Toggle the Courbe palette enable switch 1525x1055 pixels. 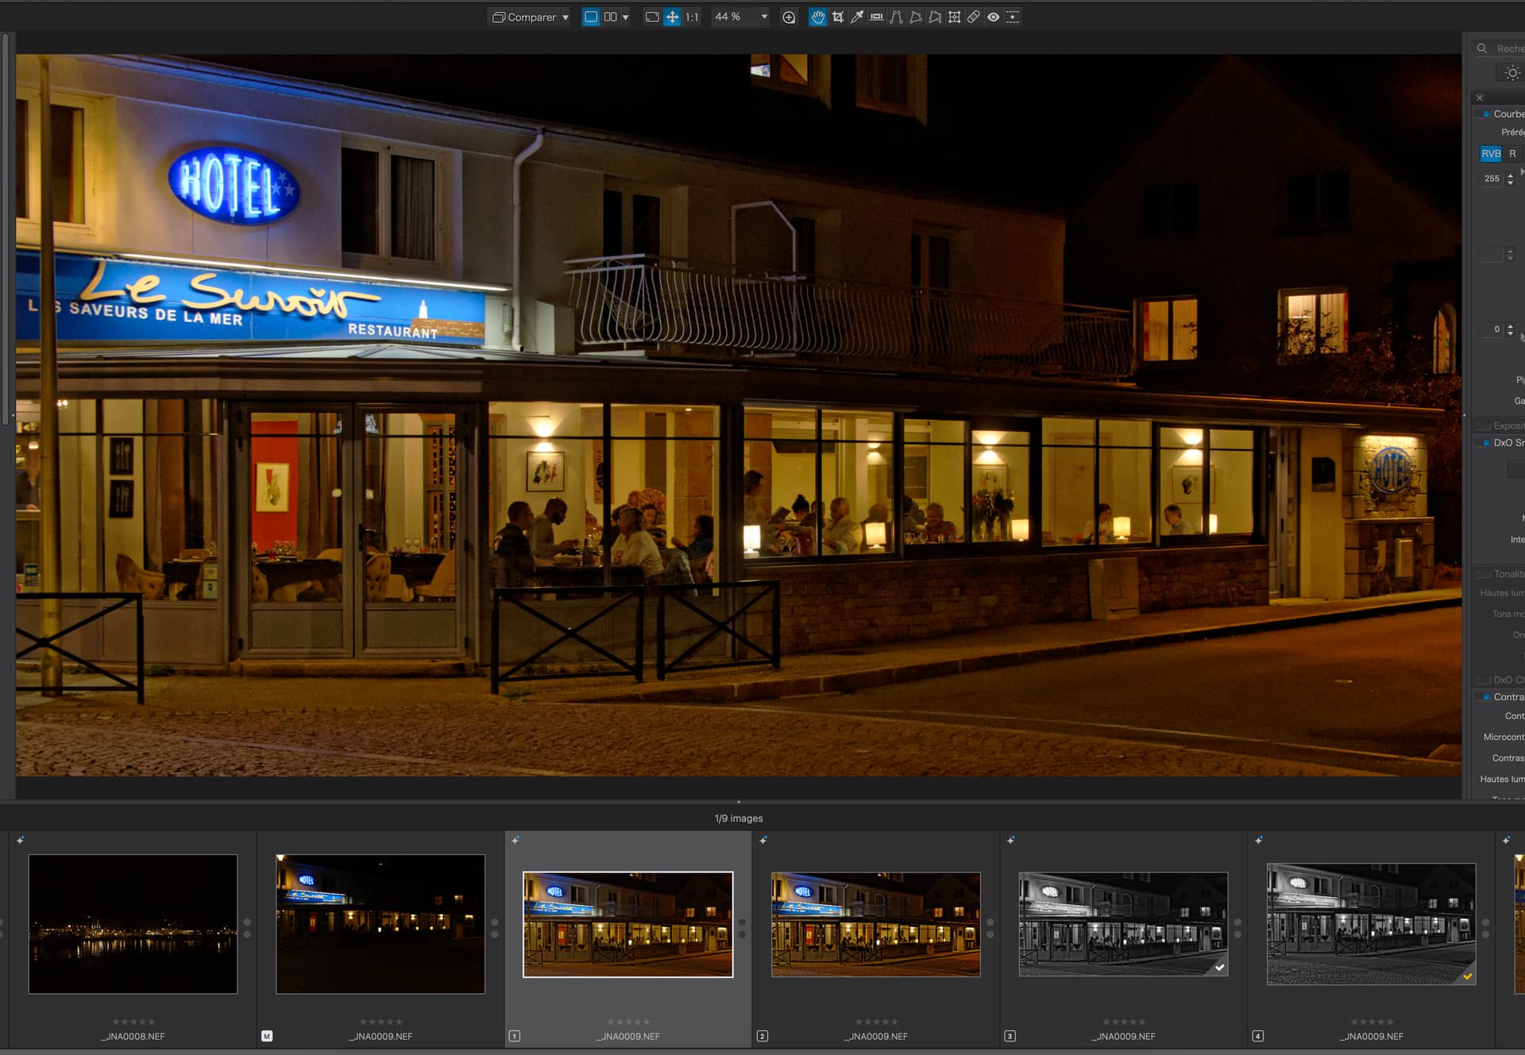pyautogui.click(x=1485, y=114)
